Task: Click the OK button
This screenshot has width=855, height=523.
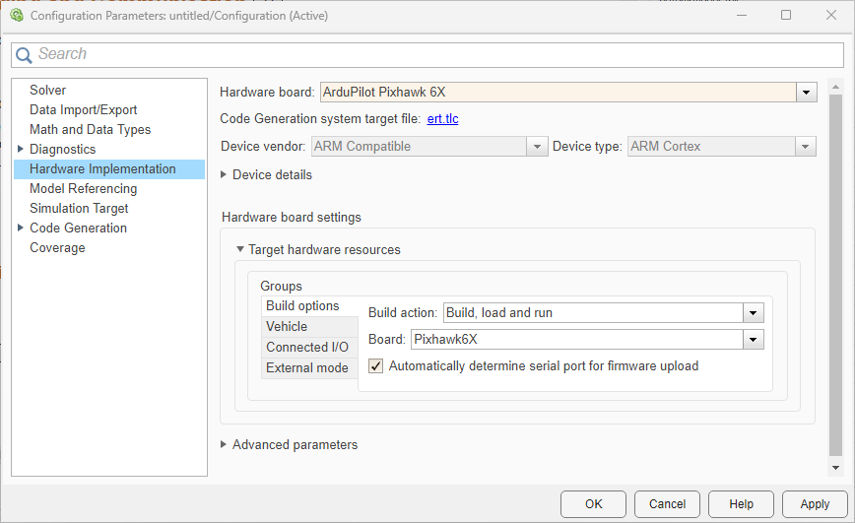Action: 593,503
